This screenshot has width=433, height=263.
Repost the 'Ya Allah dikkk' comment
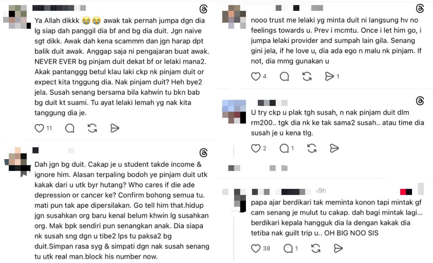click(92, 128)
